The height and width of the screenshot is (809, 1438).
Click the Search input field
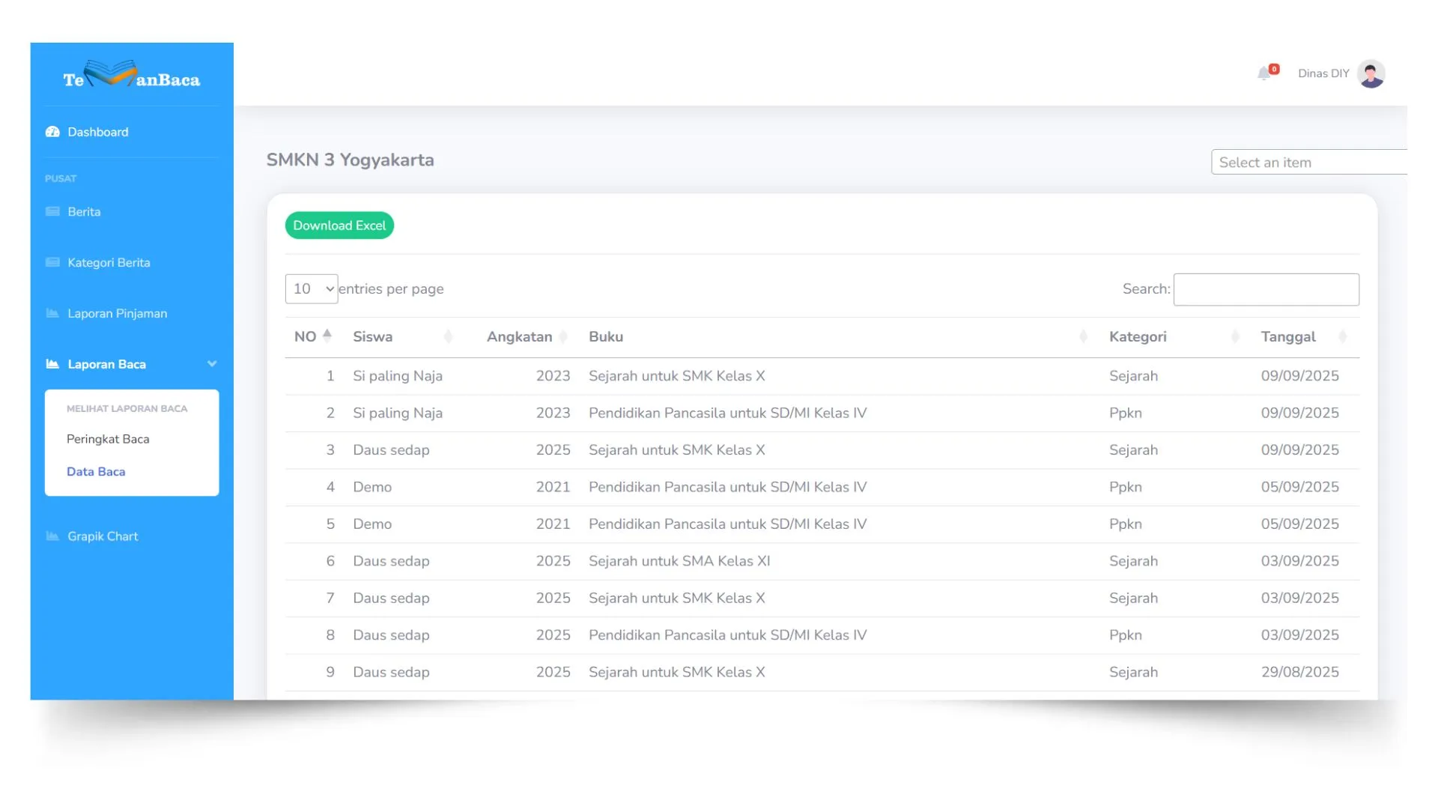click(1266, 289)
